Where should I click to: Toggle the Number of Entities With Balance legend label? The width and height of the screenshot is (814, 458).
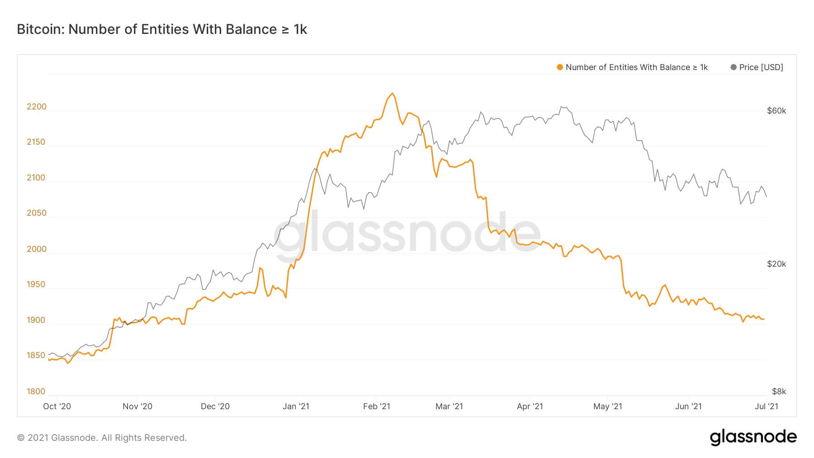tap(637, 67)
